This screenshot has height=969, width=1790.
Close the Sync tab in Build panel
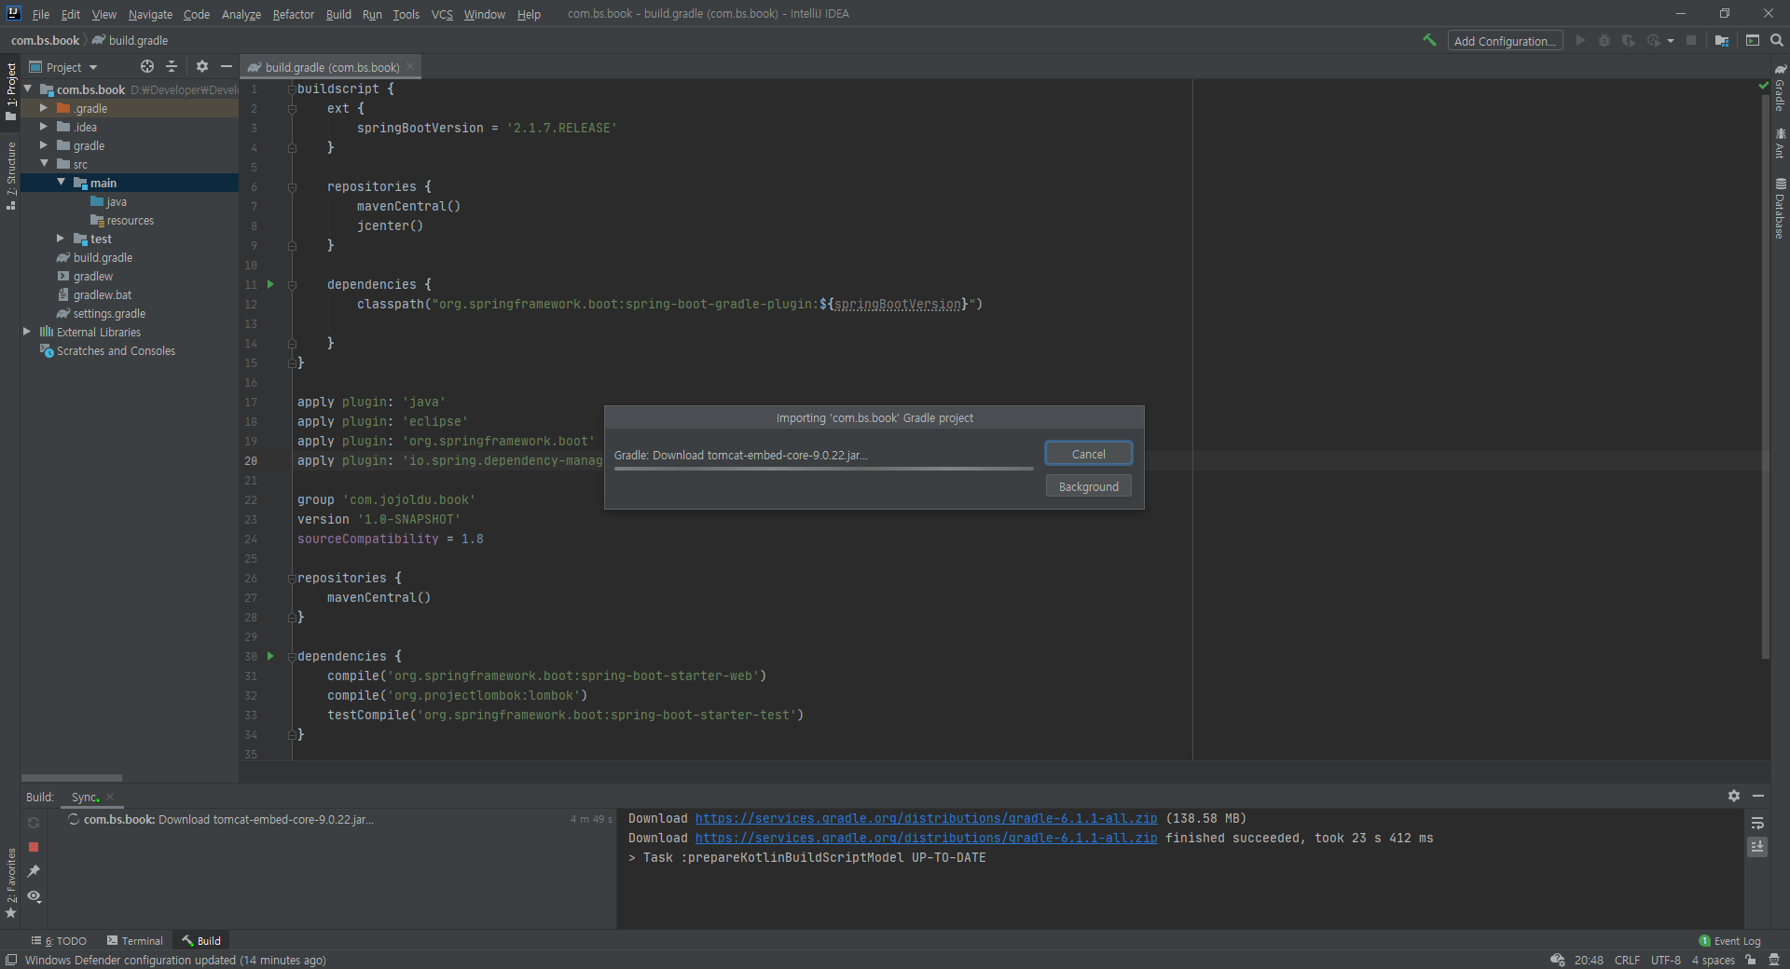(x=110, y=797)
